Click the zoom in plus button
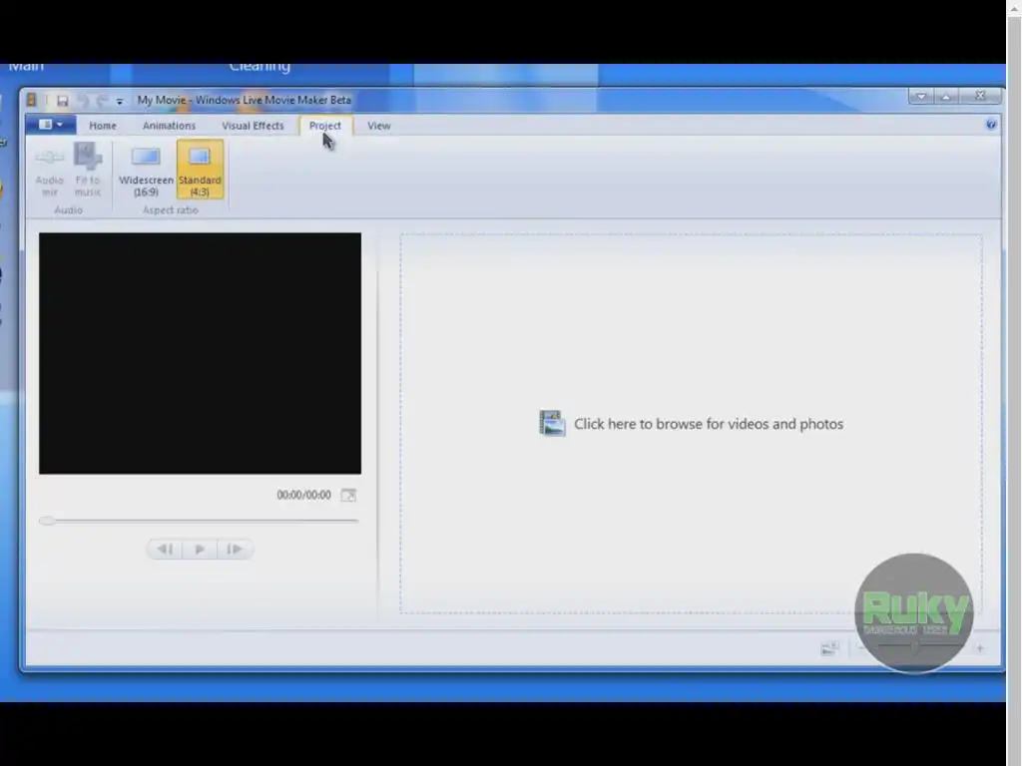Viewport: 1022px width, 766px height. click(980, 648)
